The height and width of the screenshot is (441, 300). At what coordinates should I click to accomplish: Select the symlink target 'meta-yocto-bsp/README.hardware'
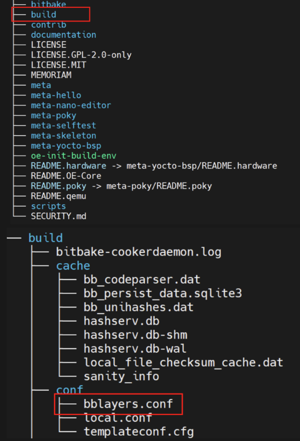(x=202, y=166)
